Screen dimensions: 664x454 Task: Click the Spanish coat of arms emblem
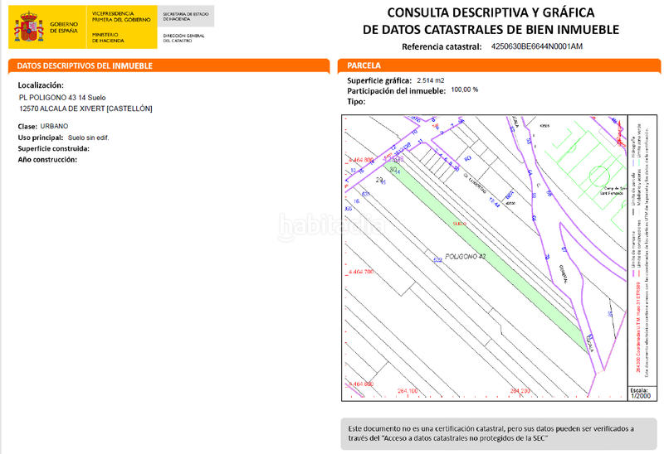[x=31, y=28]
